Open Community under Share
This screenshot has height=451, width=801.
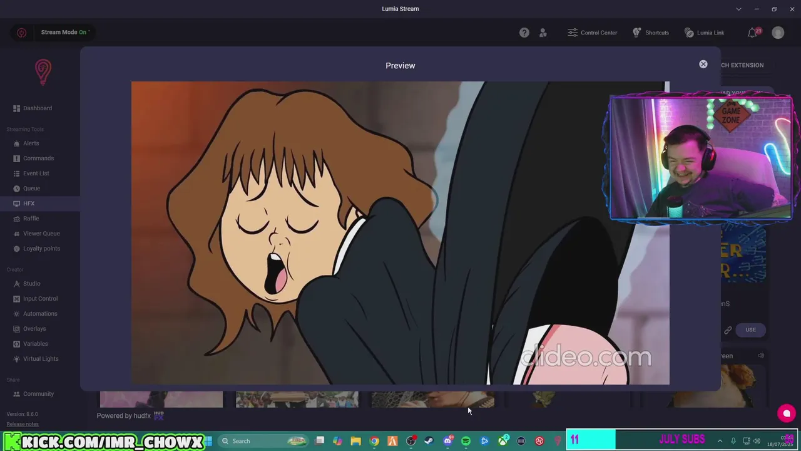tap(38, 394)
